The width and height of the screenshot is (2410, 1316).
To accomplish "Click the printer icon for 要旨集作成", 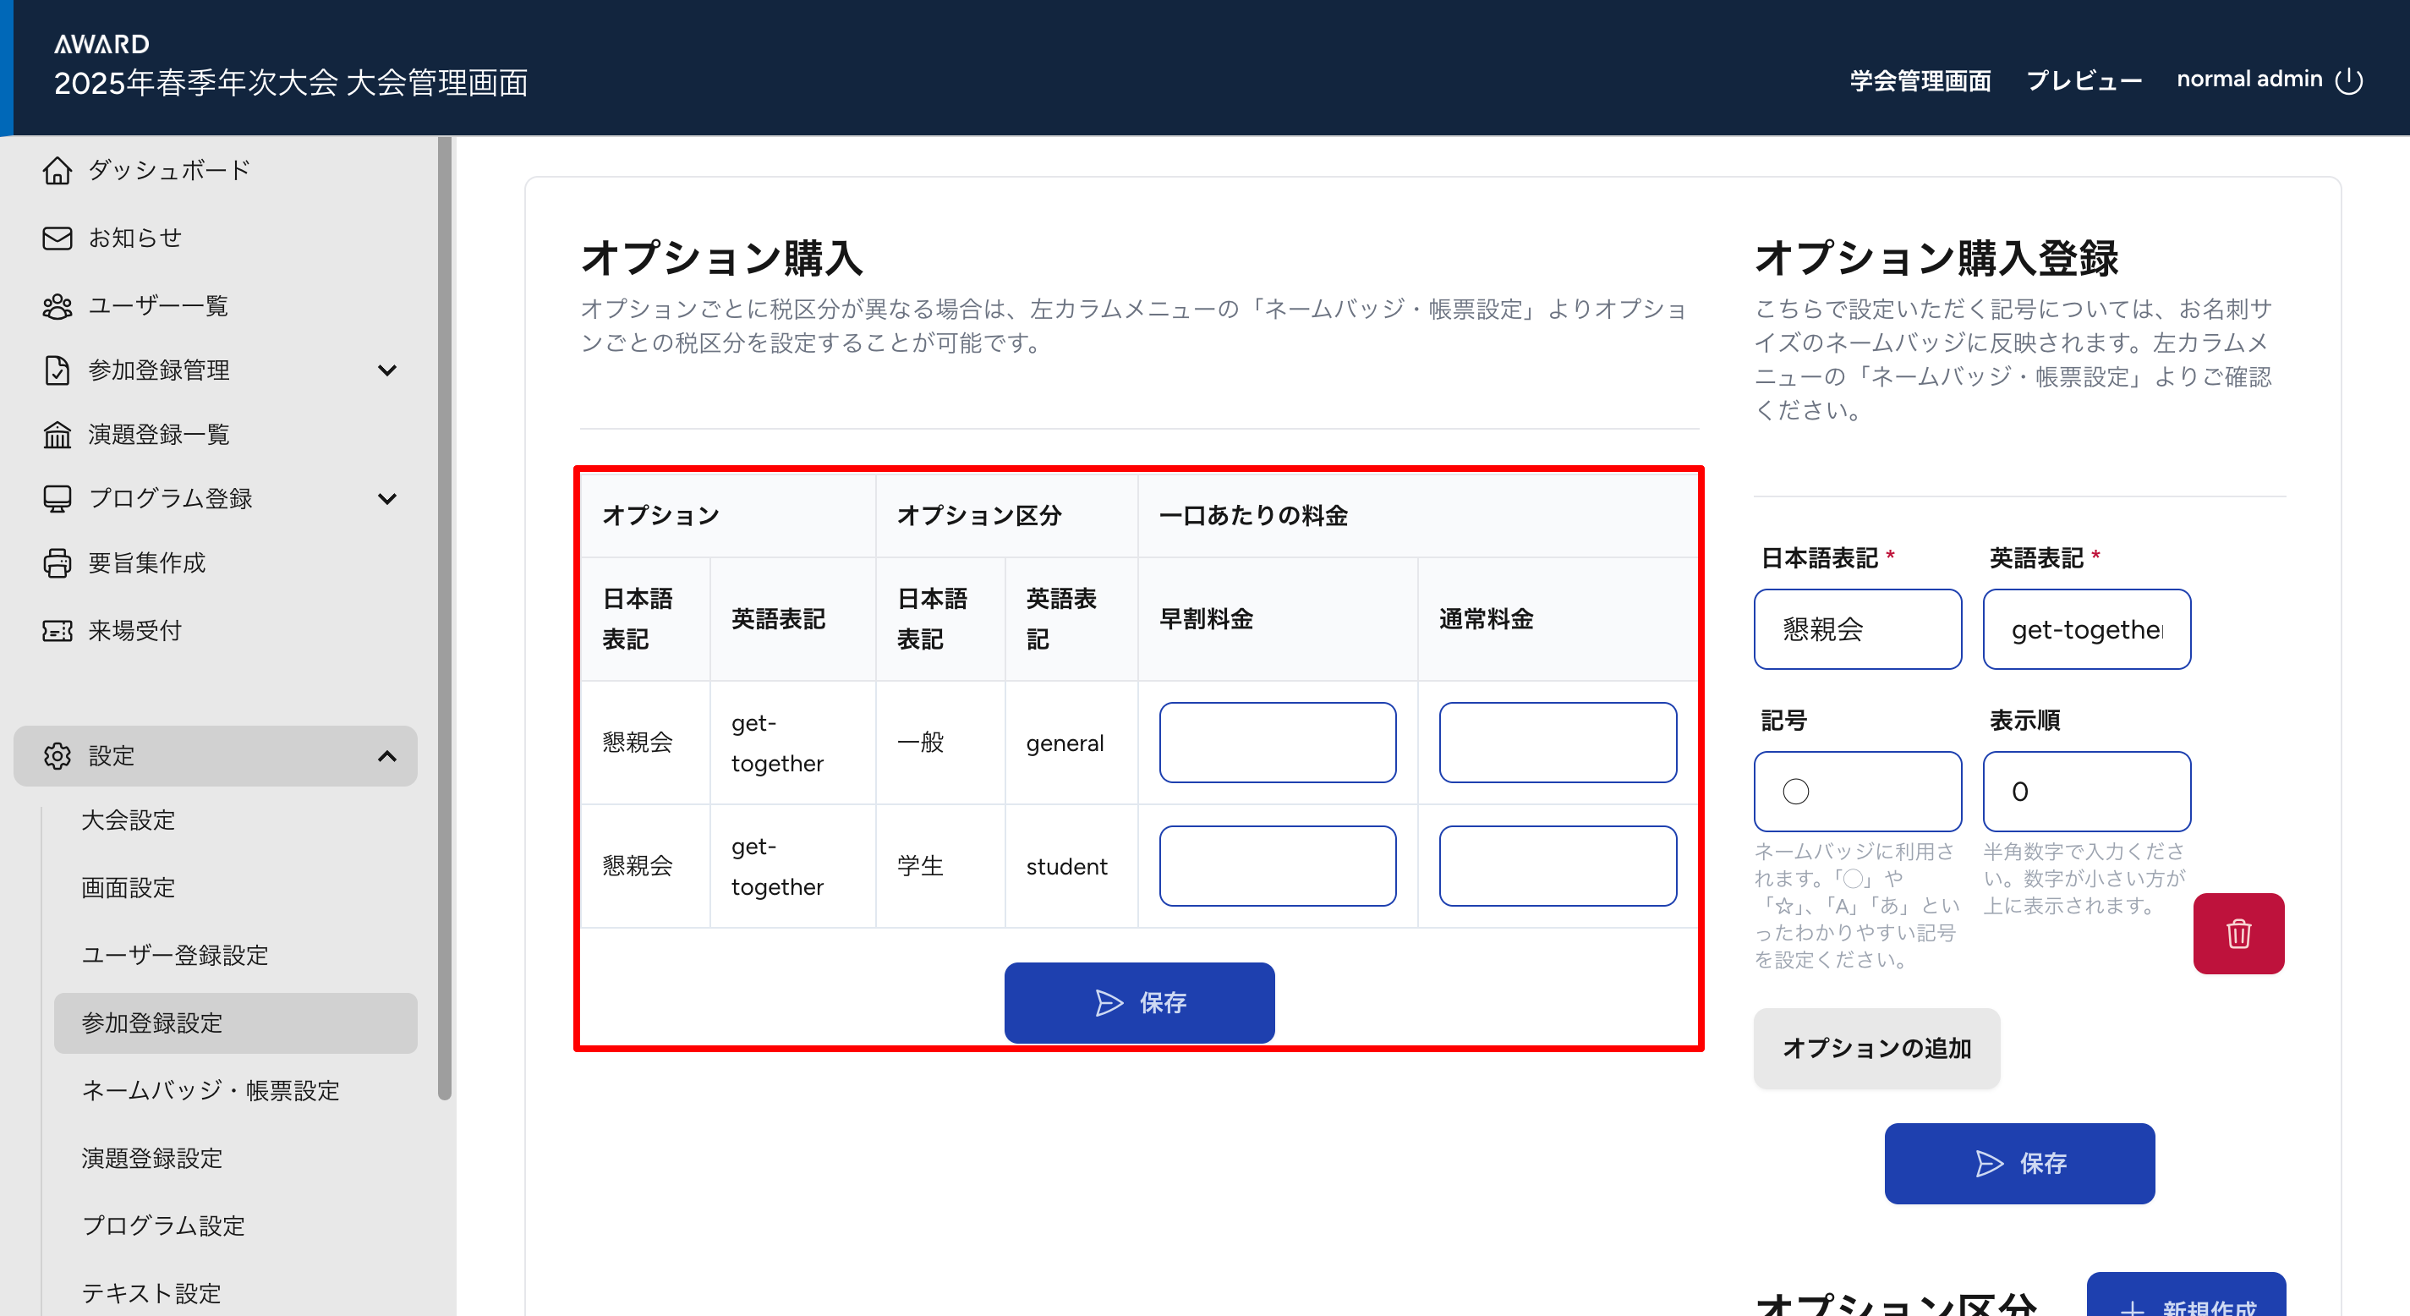I will click(57, 562).
